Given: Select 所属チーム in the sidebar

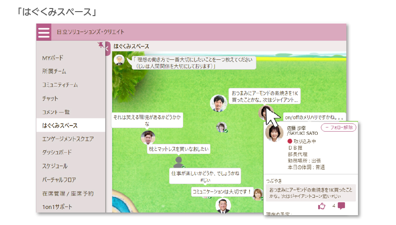Looking at the screenshot, I should [54, 71].
